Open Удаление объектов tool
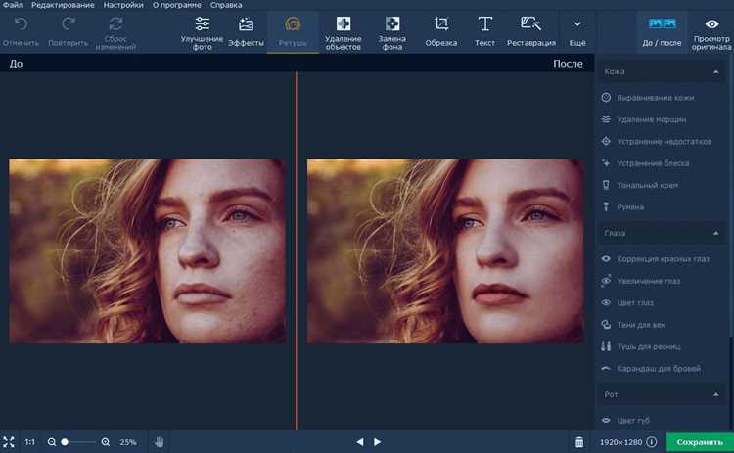This screenshot has height=453, width=734. point(344,33)
